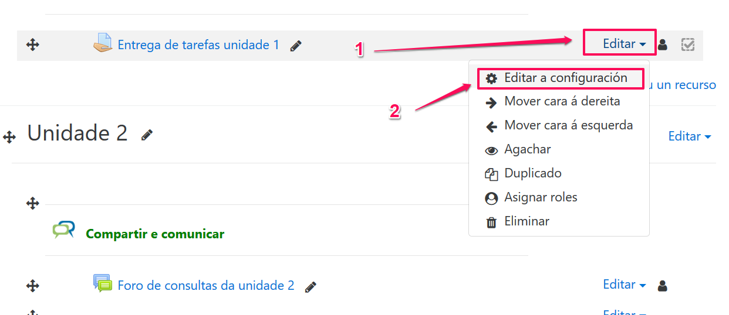Image resolution: width=729 pixels, height=315 pixels.
Task: Open Foro de consultas da unidade 2 link
Action: 205,286
